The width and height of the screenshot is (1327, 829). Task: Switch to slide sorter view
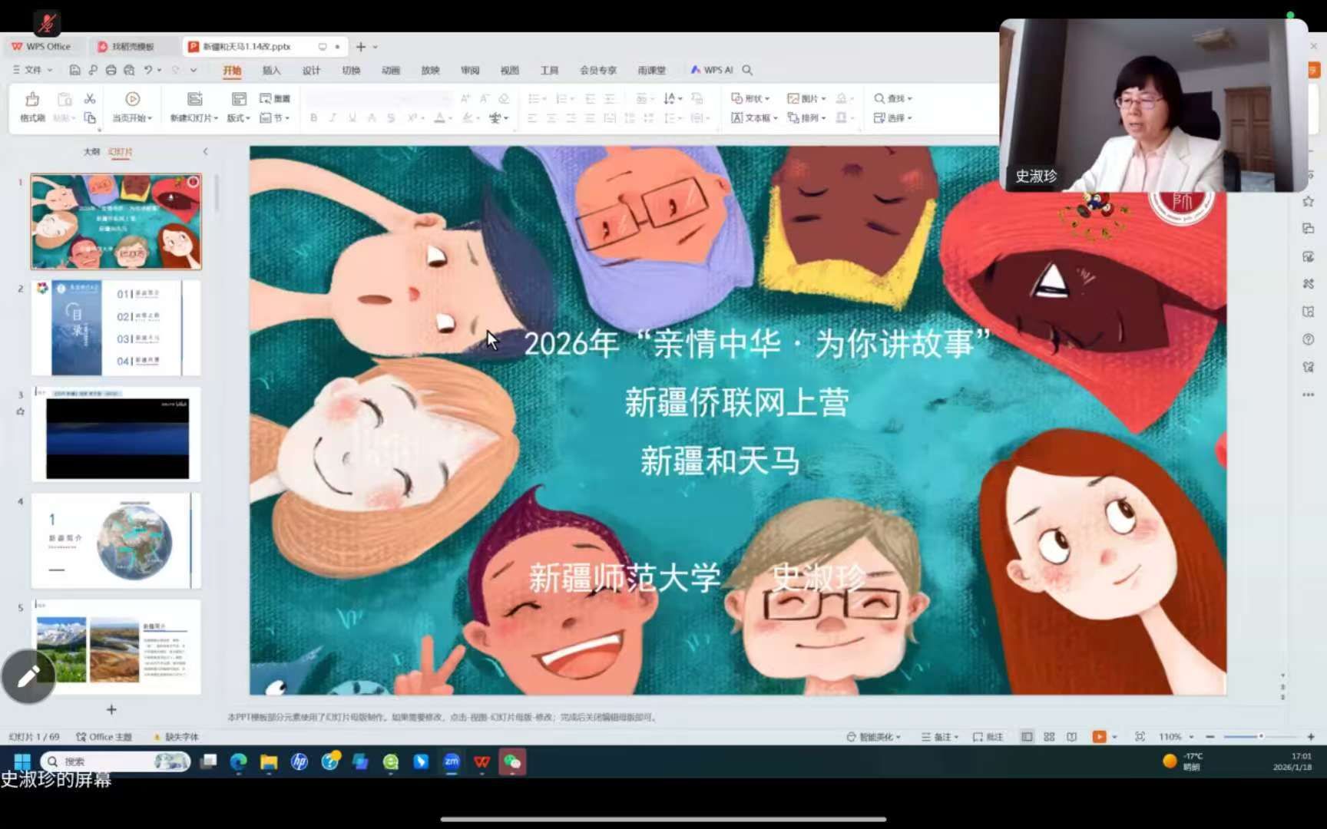click(1049, 737)
